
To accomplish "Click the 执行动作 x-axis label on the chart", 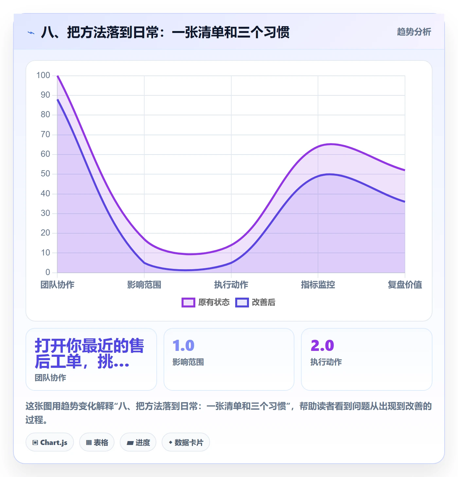I will click(231, 285).
